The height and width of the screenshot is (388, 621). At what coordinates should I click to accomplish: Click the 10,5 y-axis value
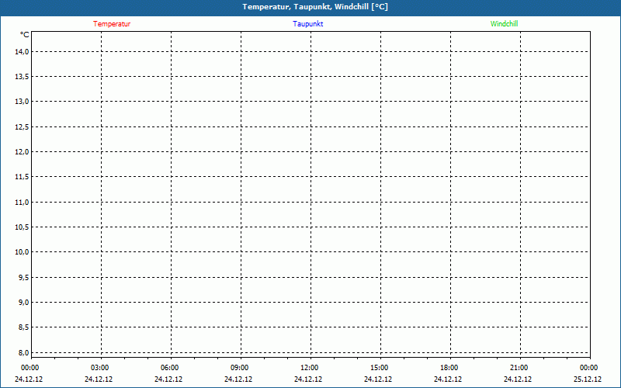[x=22, y=227]
